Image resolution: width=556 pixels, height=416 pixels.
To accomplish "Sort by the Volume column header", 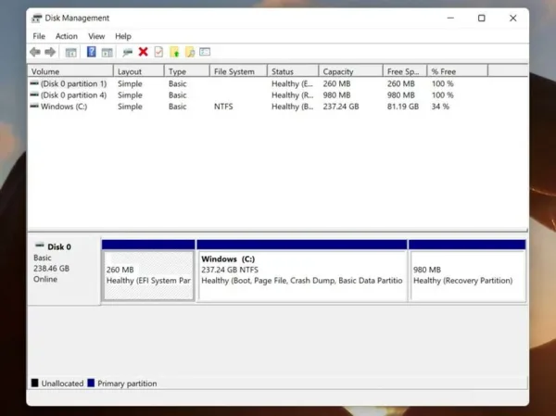I will point(70,71).
